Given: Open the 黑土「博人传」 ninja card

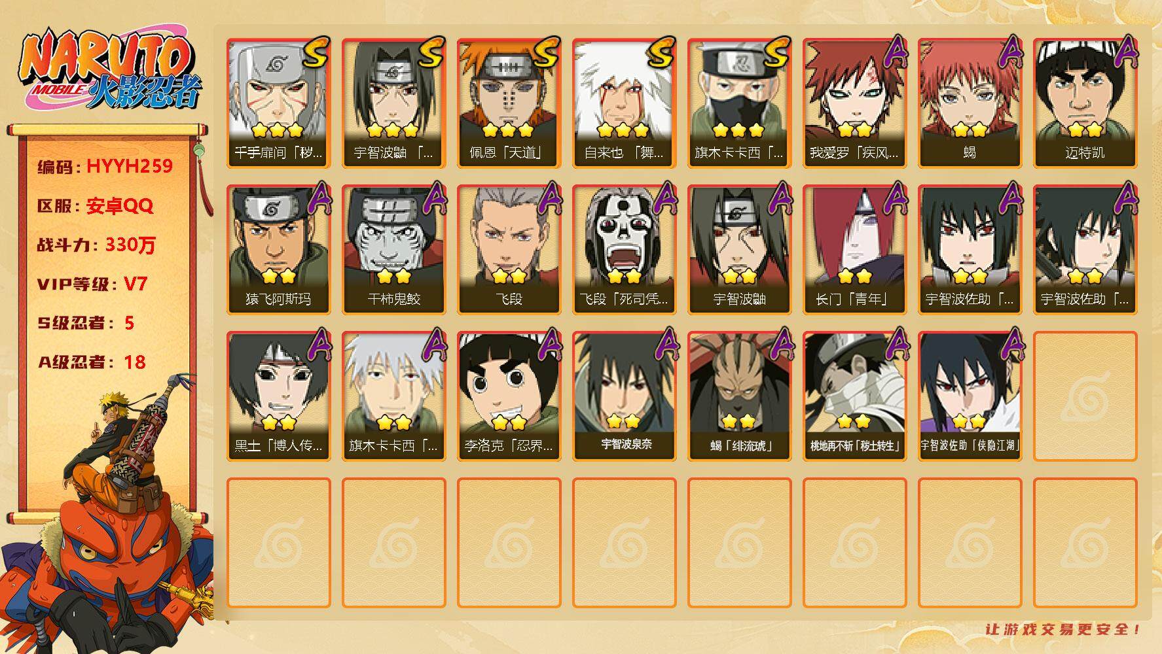Looking at the screenshot, I should click(x=278, y=396).
